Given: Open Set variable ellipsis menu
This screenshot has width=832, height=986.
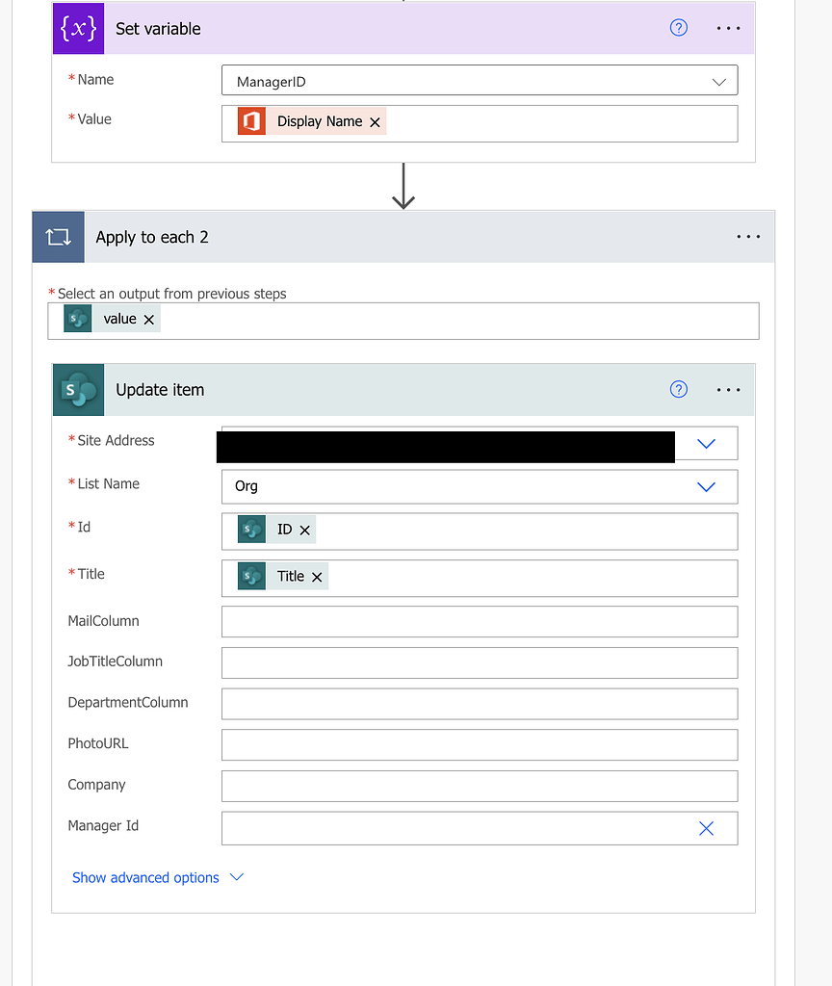Looking at the screenshot, I should tap(729, 29).
